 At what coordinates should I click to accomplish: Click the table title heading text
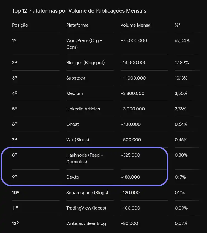tap(79, 11)
